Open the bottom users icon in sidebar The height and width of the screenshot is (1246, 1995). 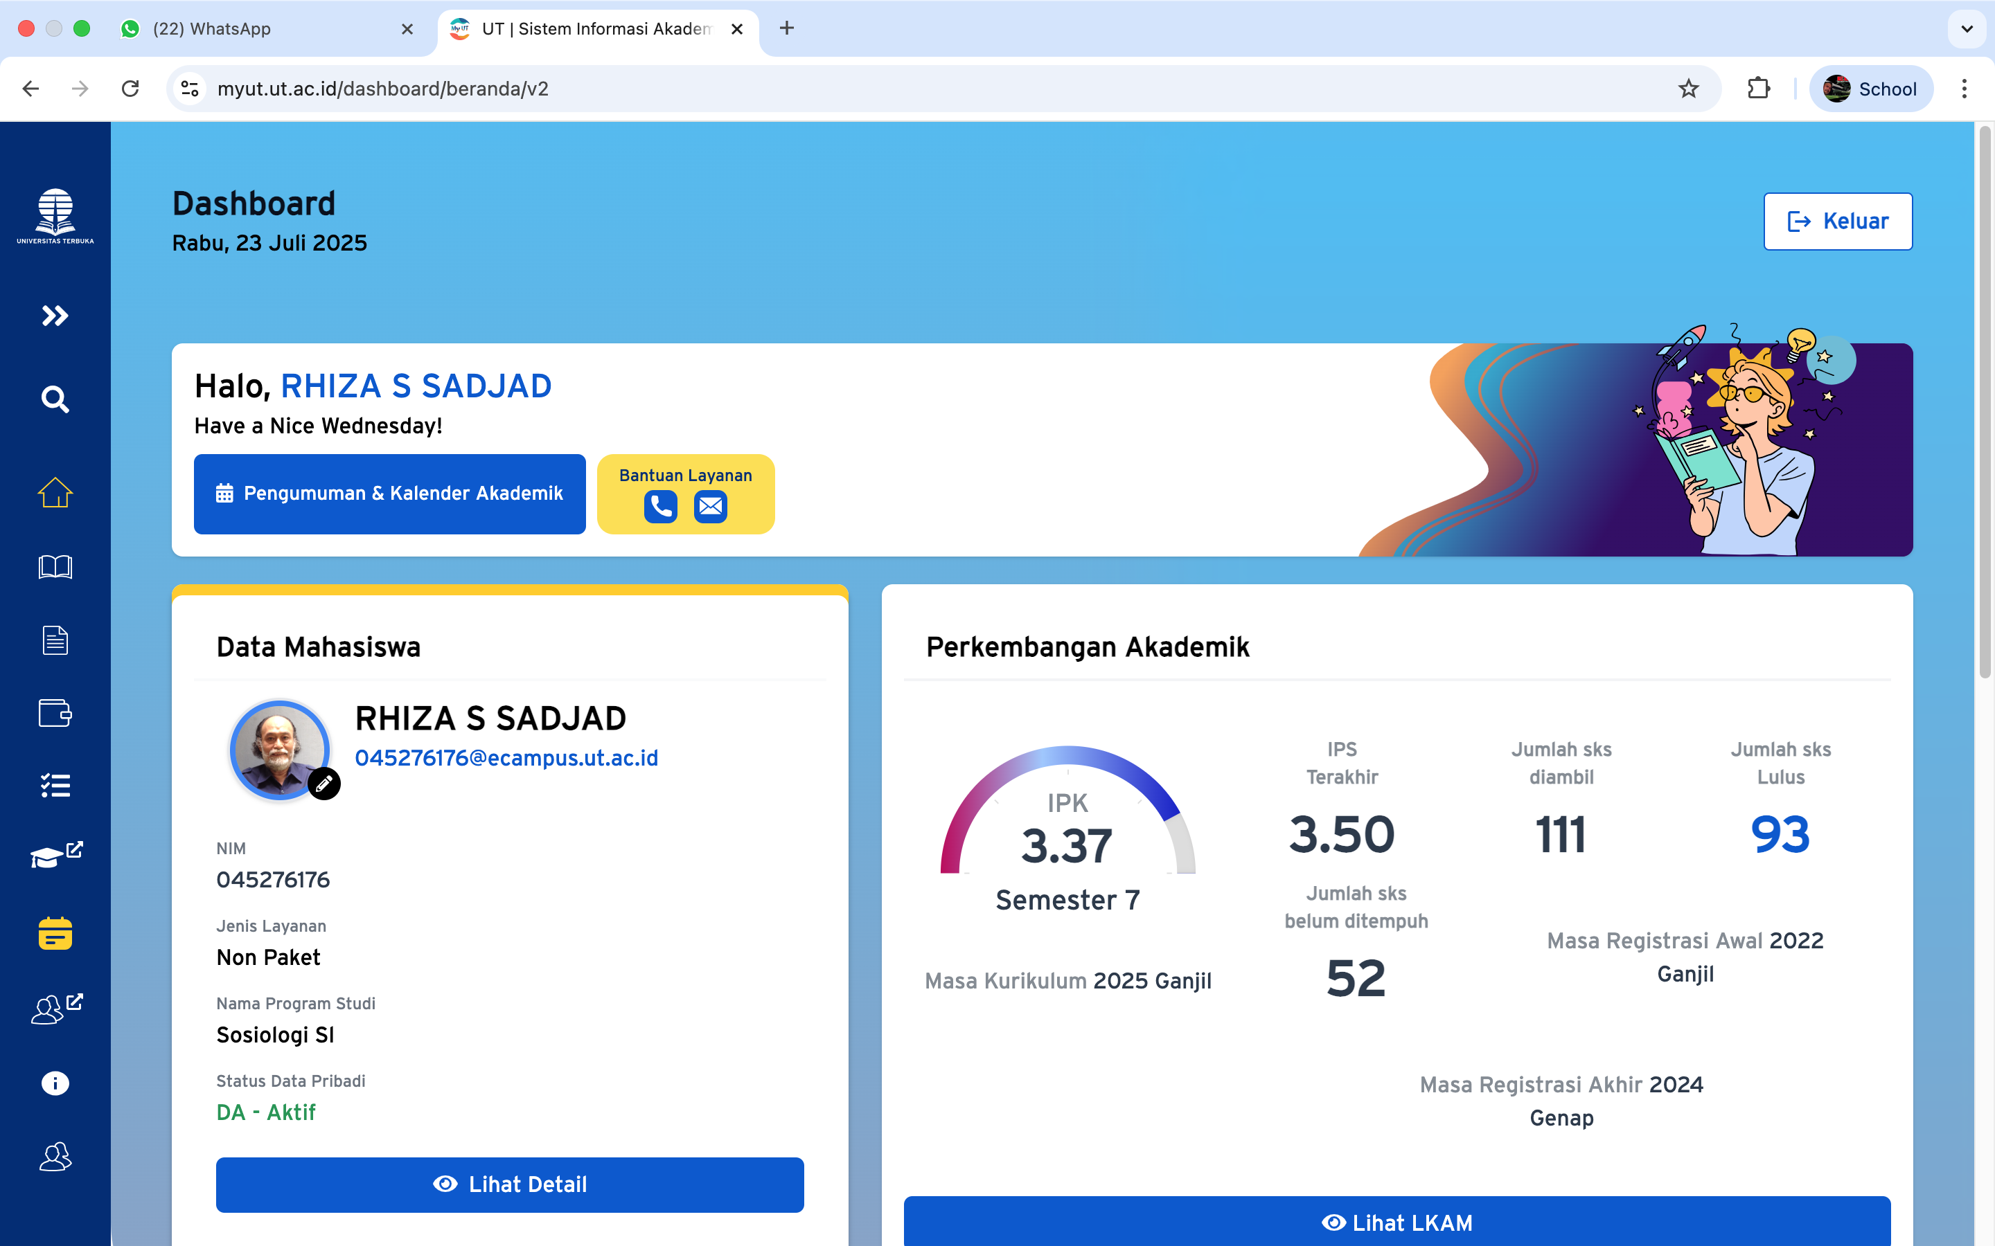55,1157
